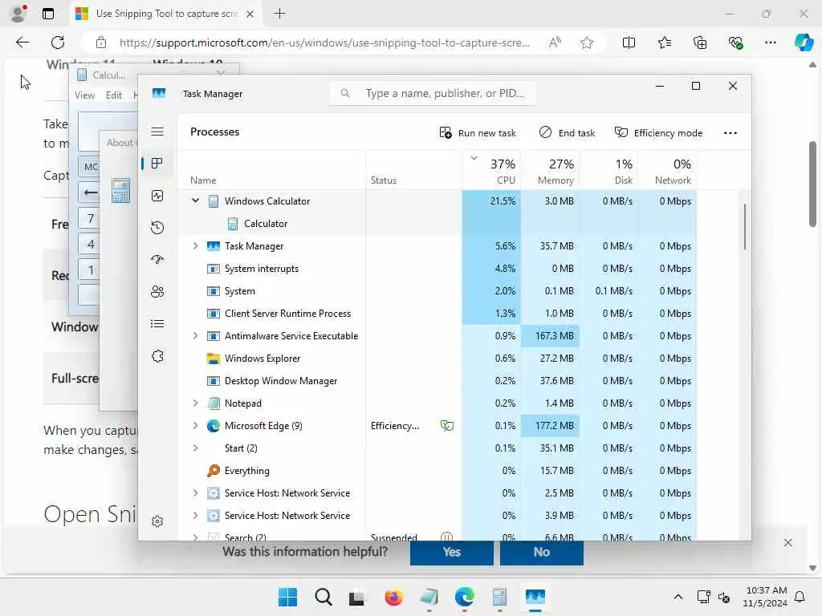Toggle Efficiency mode button
The height and width of the screenshot is (616, 822).
click(x=658, y=133)
